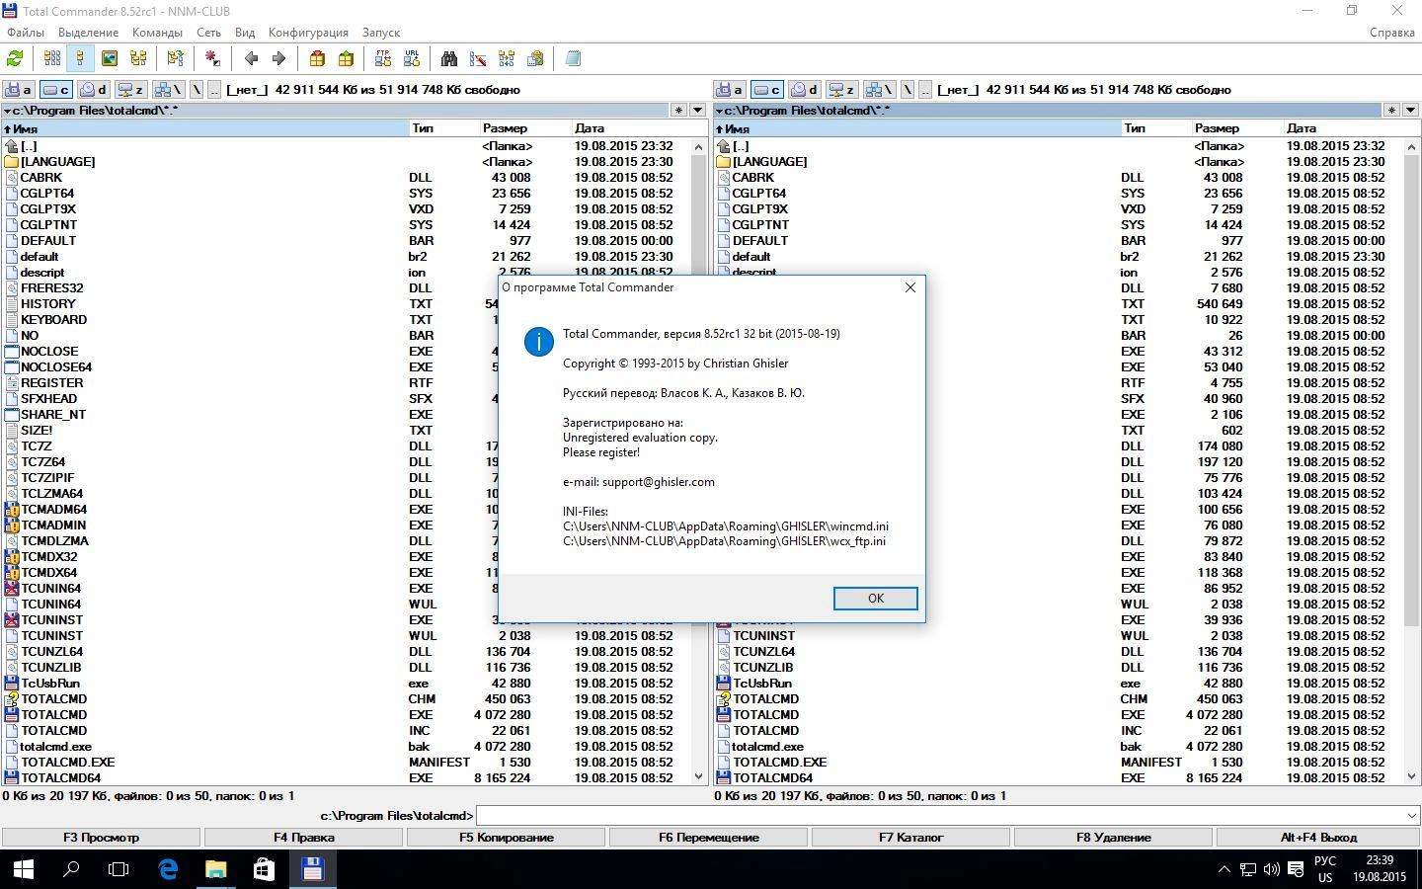This screenshot has height=889, width=1422.
Task: Open the Notepad toolbar icon
Action: pyautogui.click(x=573, y=58)
